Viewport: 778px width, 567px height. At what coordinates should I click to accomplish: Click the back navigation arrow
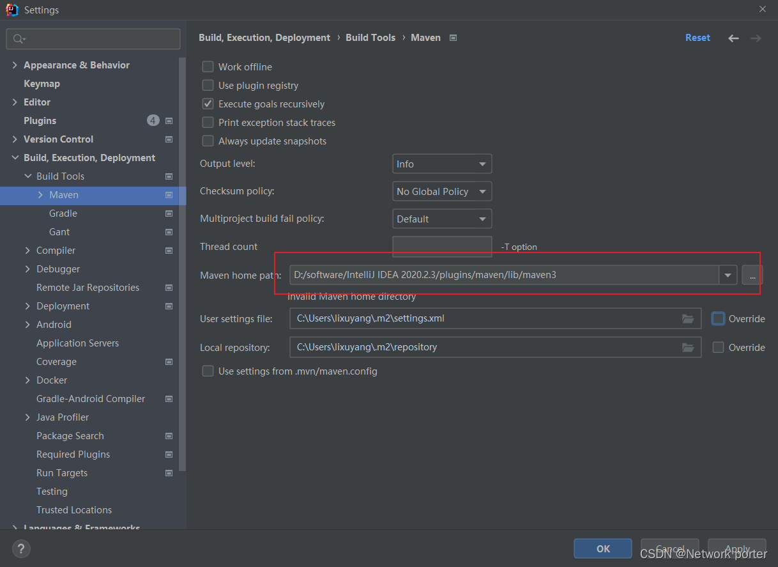pos(733,38)
